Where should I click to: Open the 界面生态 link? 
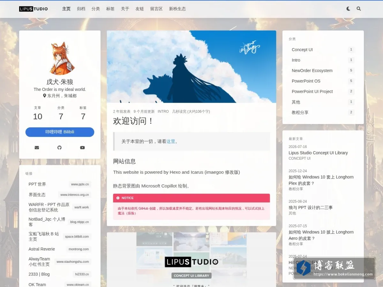click(x=60, y=195)
